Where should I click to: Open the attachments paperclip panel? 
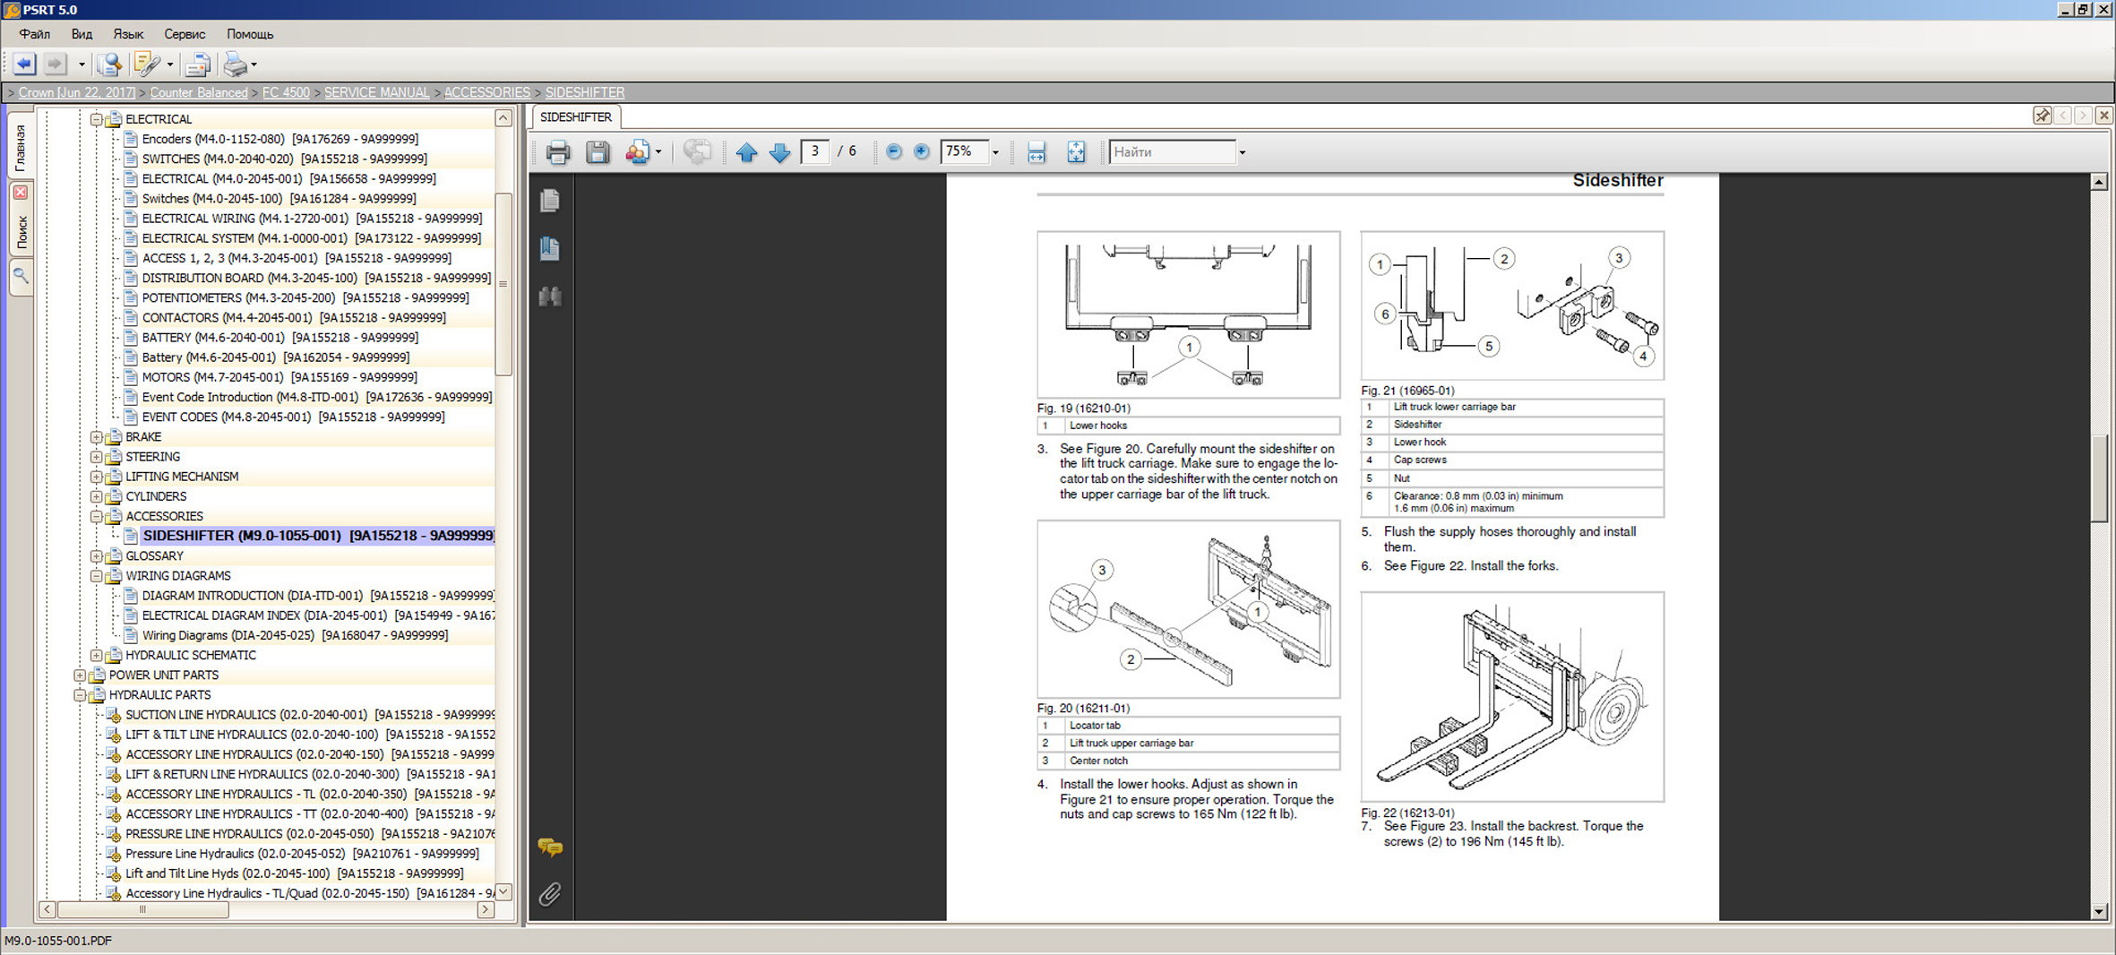click(550, 893)
